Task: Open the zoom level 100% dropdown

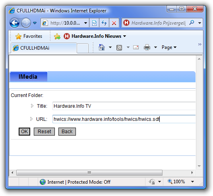Action: (192, 182)
